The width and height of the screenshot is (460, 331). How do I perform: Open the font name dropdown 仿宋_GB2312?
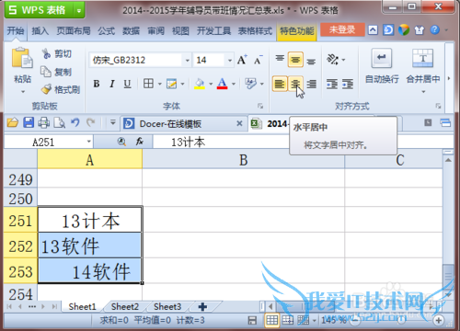(187, 60)
